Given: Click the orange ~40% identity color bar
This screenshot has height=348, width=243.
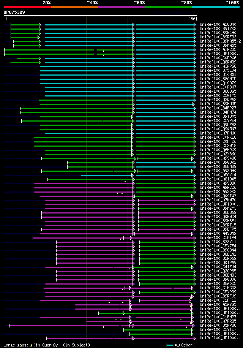Looking at the screenshot, I should point(74,7).
